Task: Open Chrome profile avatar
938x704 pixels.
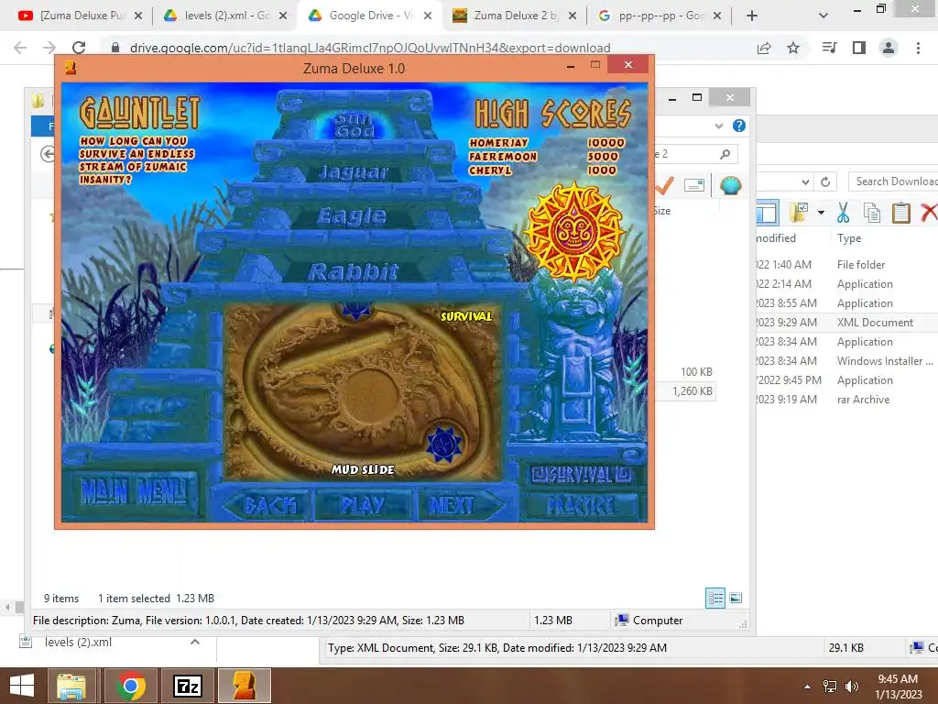Action: point(889,48)
